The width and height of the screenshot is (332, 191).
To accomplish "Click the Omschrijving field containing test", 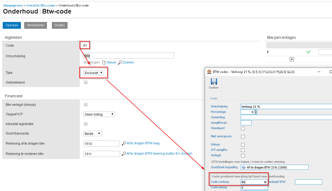I will (x=129, y=56).
